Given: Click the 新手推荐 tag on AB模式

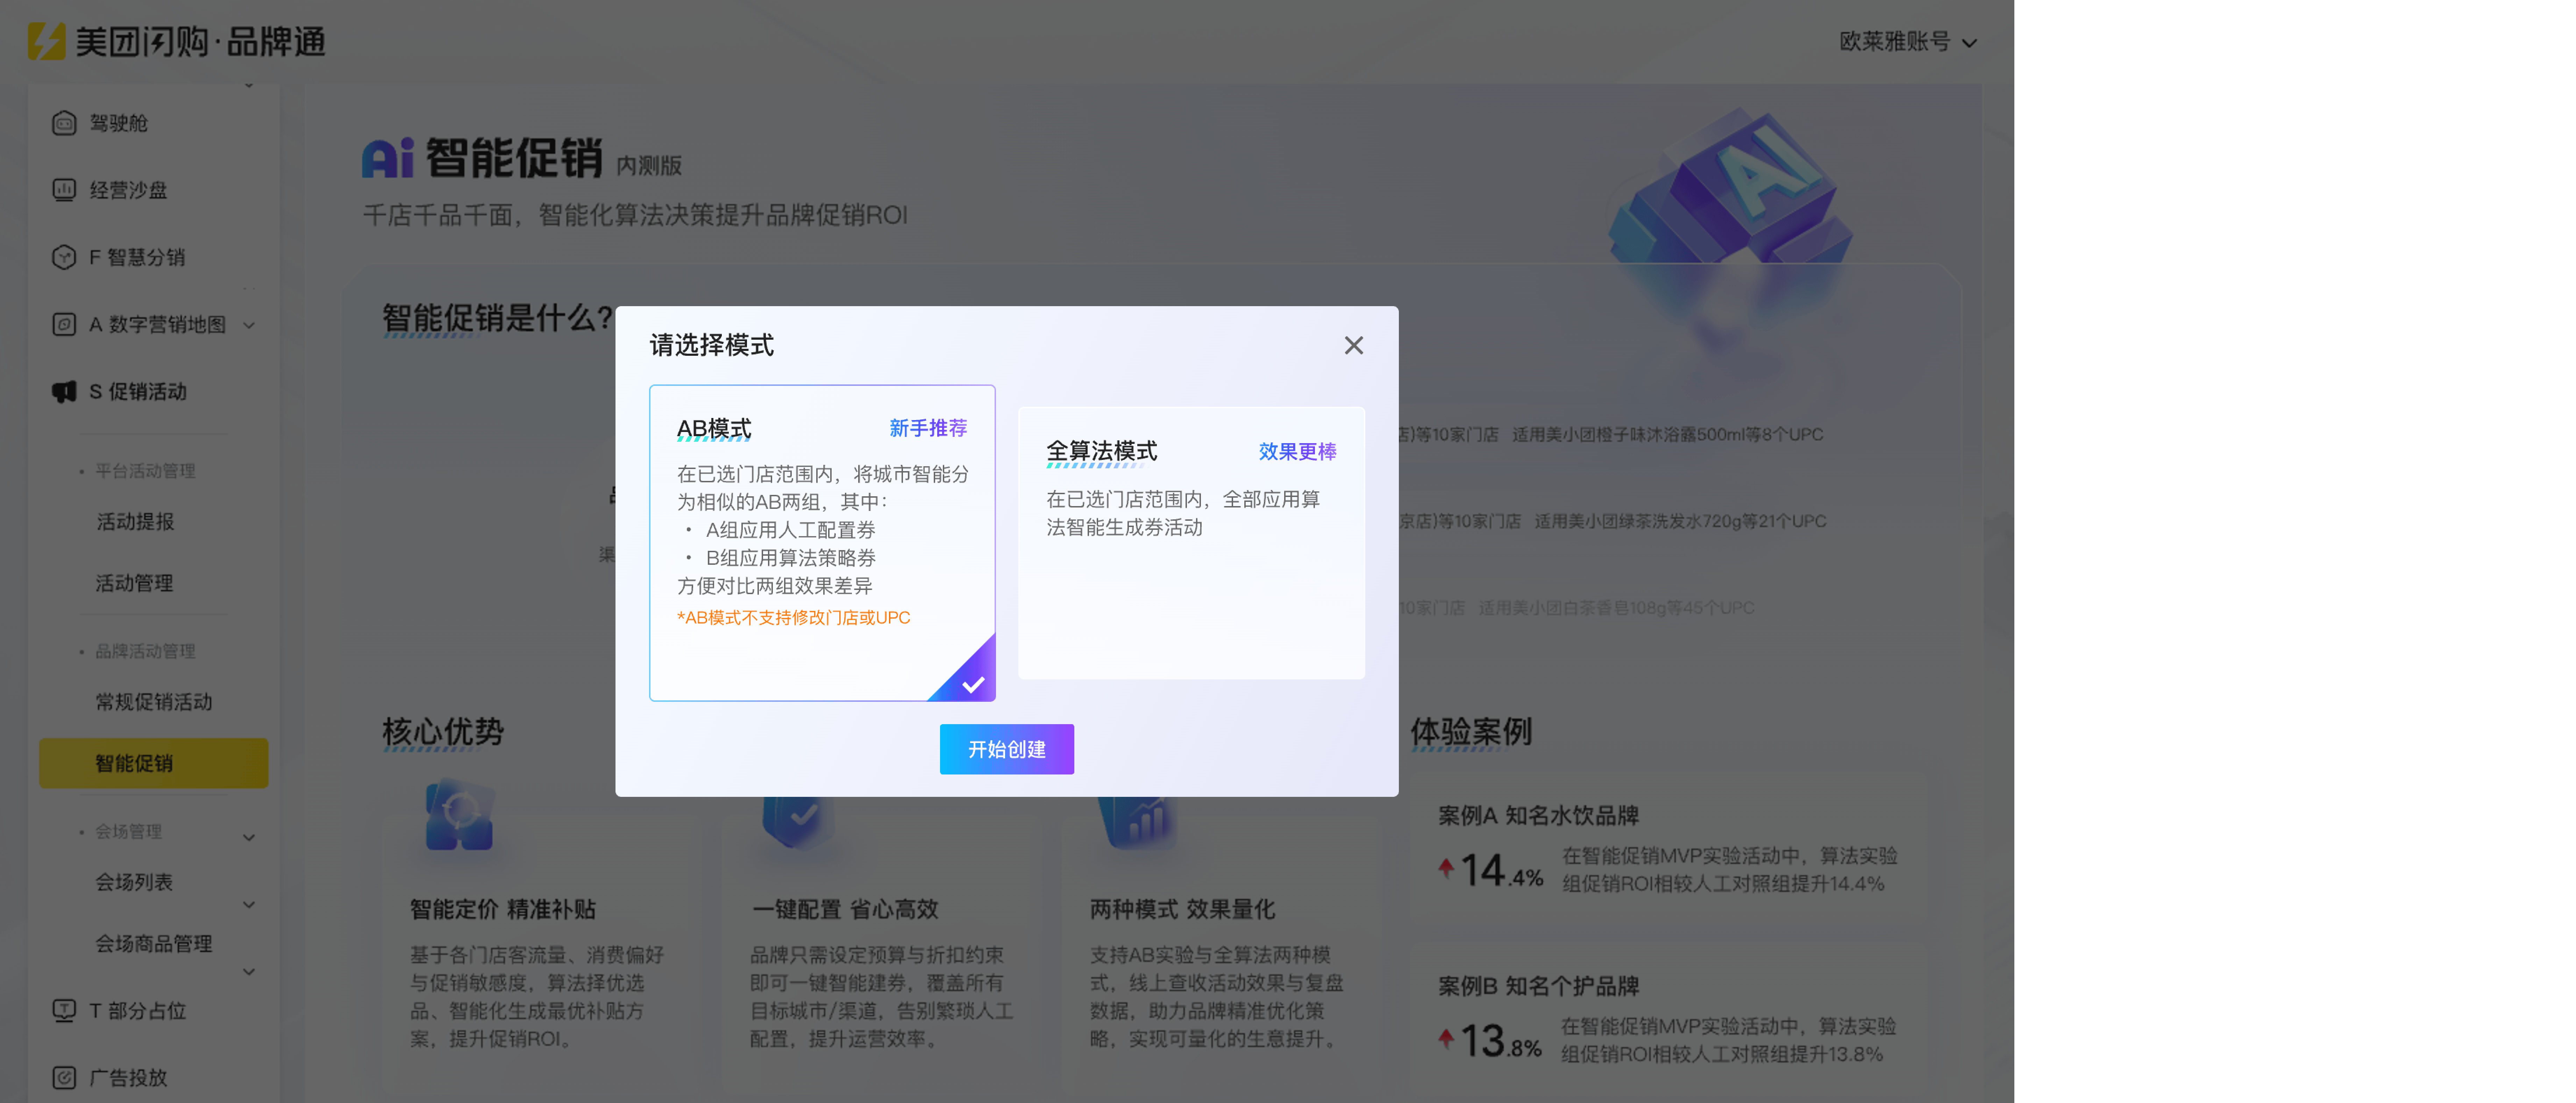Looking at the screenshot, I should (928, 428).
